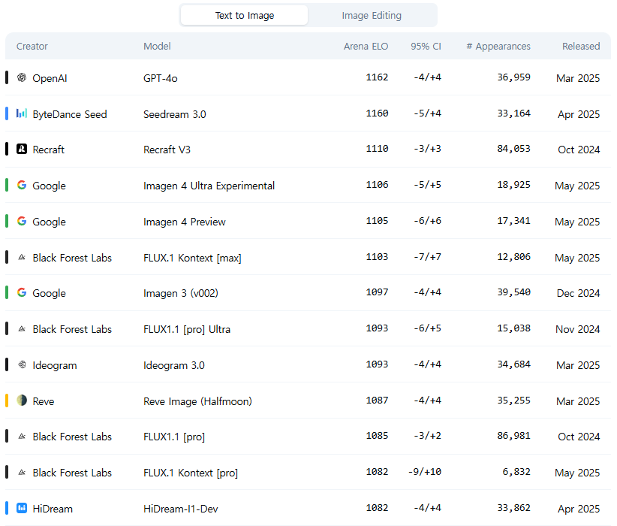Click the HiDream creator name
The image size is (617, 526).
pyautogui.click(x=53, y=509)
